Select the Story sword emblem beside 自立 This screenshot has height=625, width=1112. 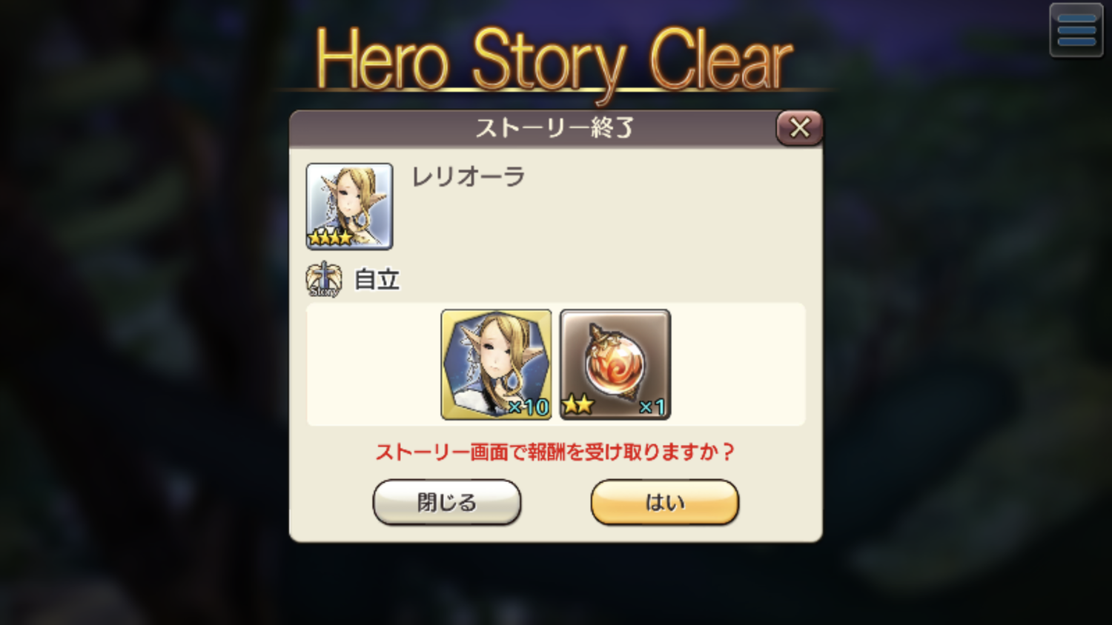324,280
